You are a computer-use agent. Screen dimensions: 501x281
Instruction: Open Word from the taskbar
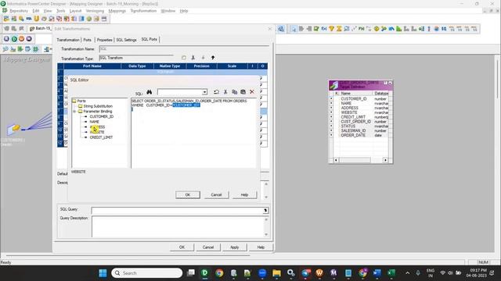(x=377, y=273)
